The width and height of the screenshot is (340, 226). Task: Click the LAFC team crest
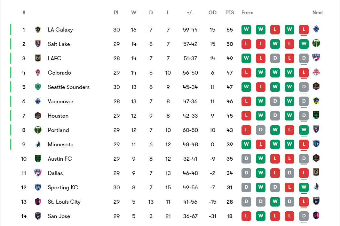[38, 58]
